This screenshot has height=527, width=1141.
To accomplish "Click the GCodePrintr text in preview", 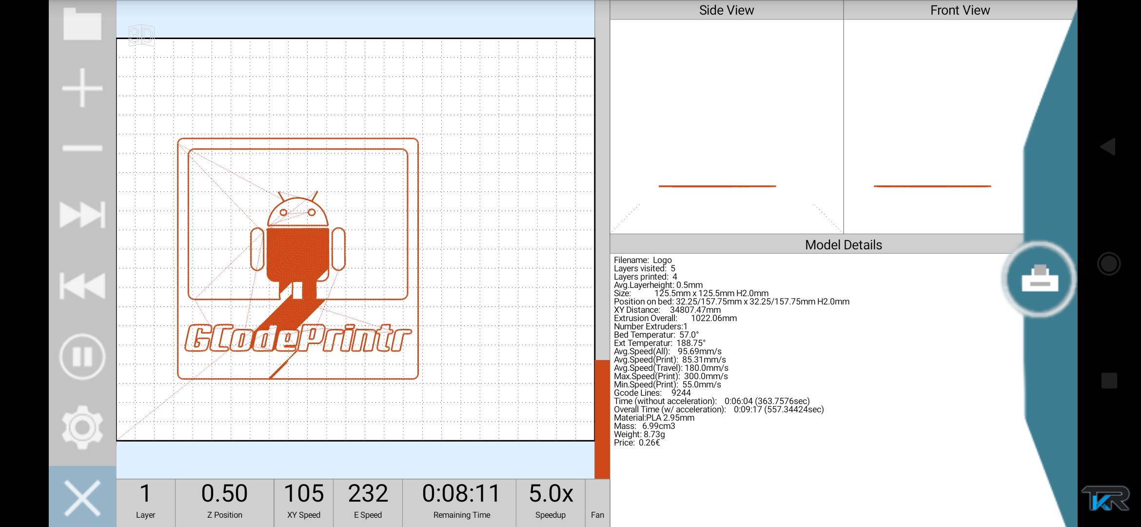I will (298, 338).
